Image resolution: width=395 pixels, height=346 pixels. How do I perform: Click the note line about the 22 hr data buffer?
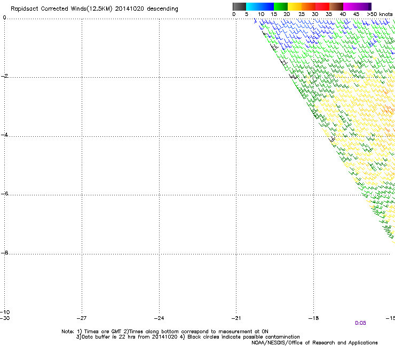[x=188, y=337]
